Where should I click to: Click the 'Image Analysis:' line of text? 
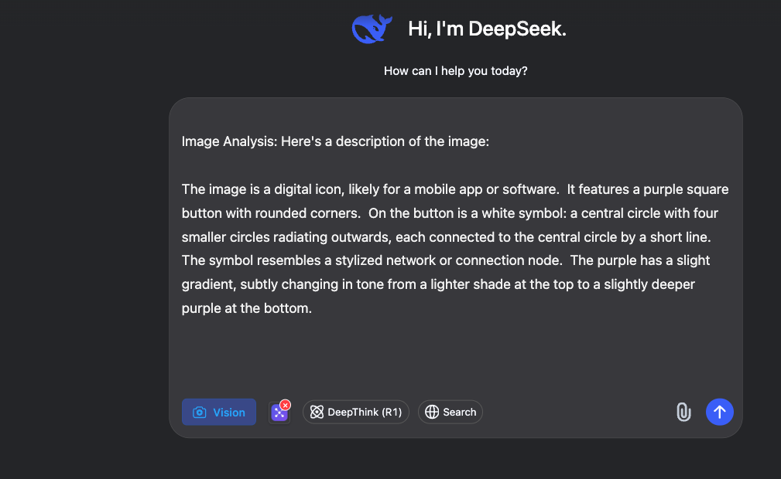335,141
